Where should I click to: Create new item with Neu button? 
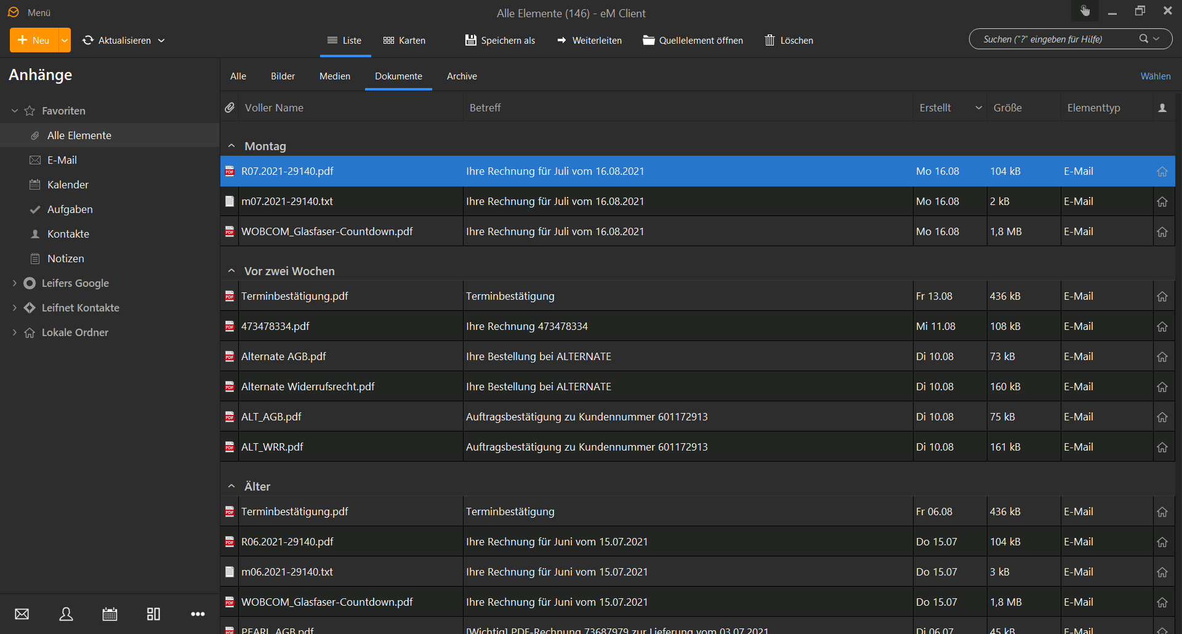coord(34,40)
